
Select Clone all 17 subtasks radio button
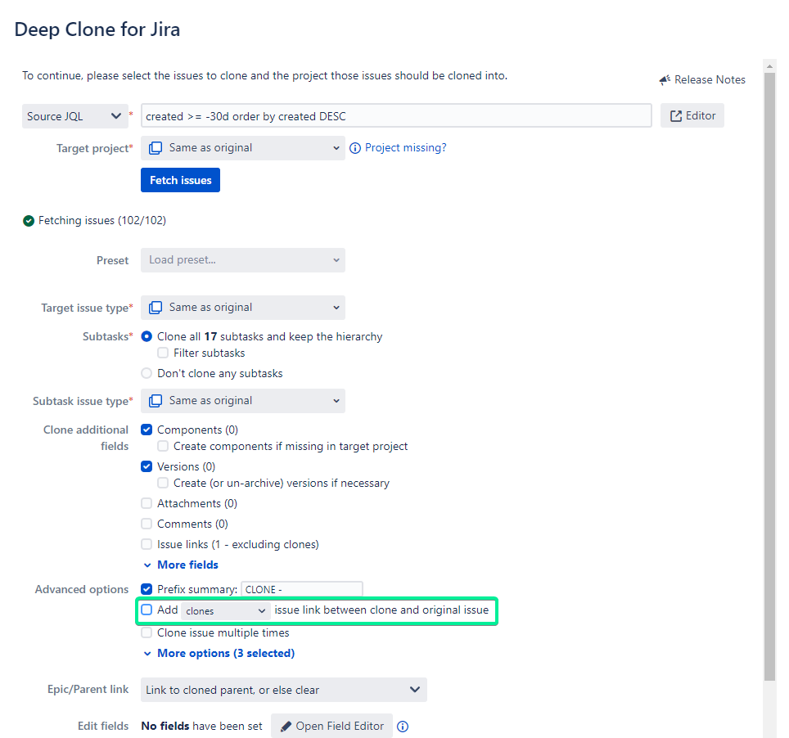(147, 336)
